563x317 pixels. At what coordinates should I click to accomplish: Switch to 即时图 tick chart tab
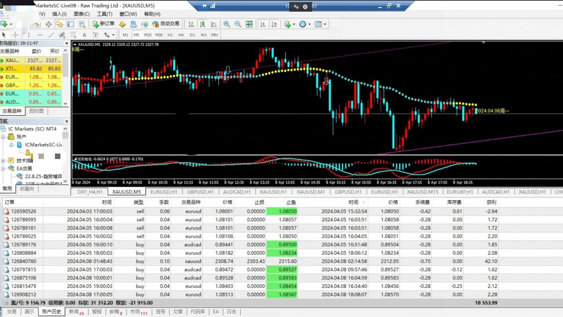click(37, 111)
